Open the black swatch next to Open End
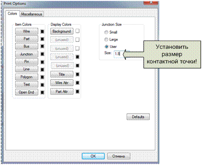 tap(42, 93)
